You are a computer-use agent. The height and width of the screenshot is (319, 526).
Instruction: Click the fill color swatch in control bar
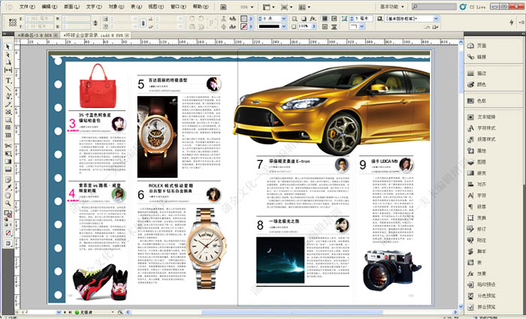click(244, 19)
